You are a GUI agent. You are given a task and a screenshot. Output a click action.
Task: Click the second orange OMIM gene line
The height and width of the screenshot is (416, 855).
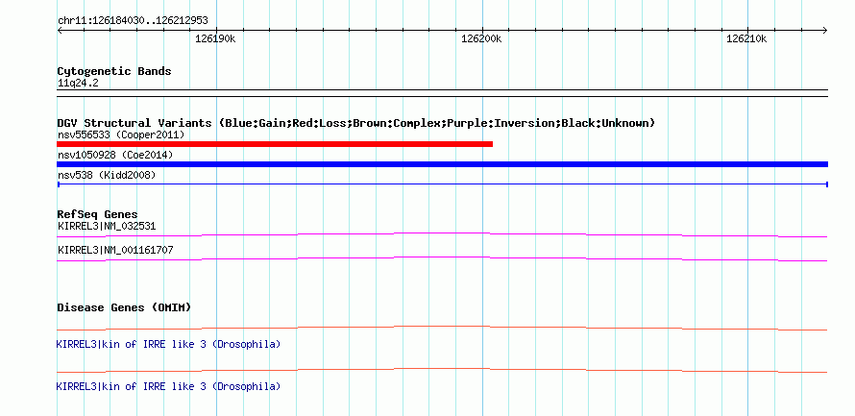(442, 370)
